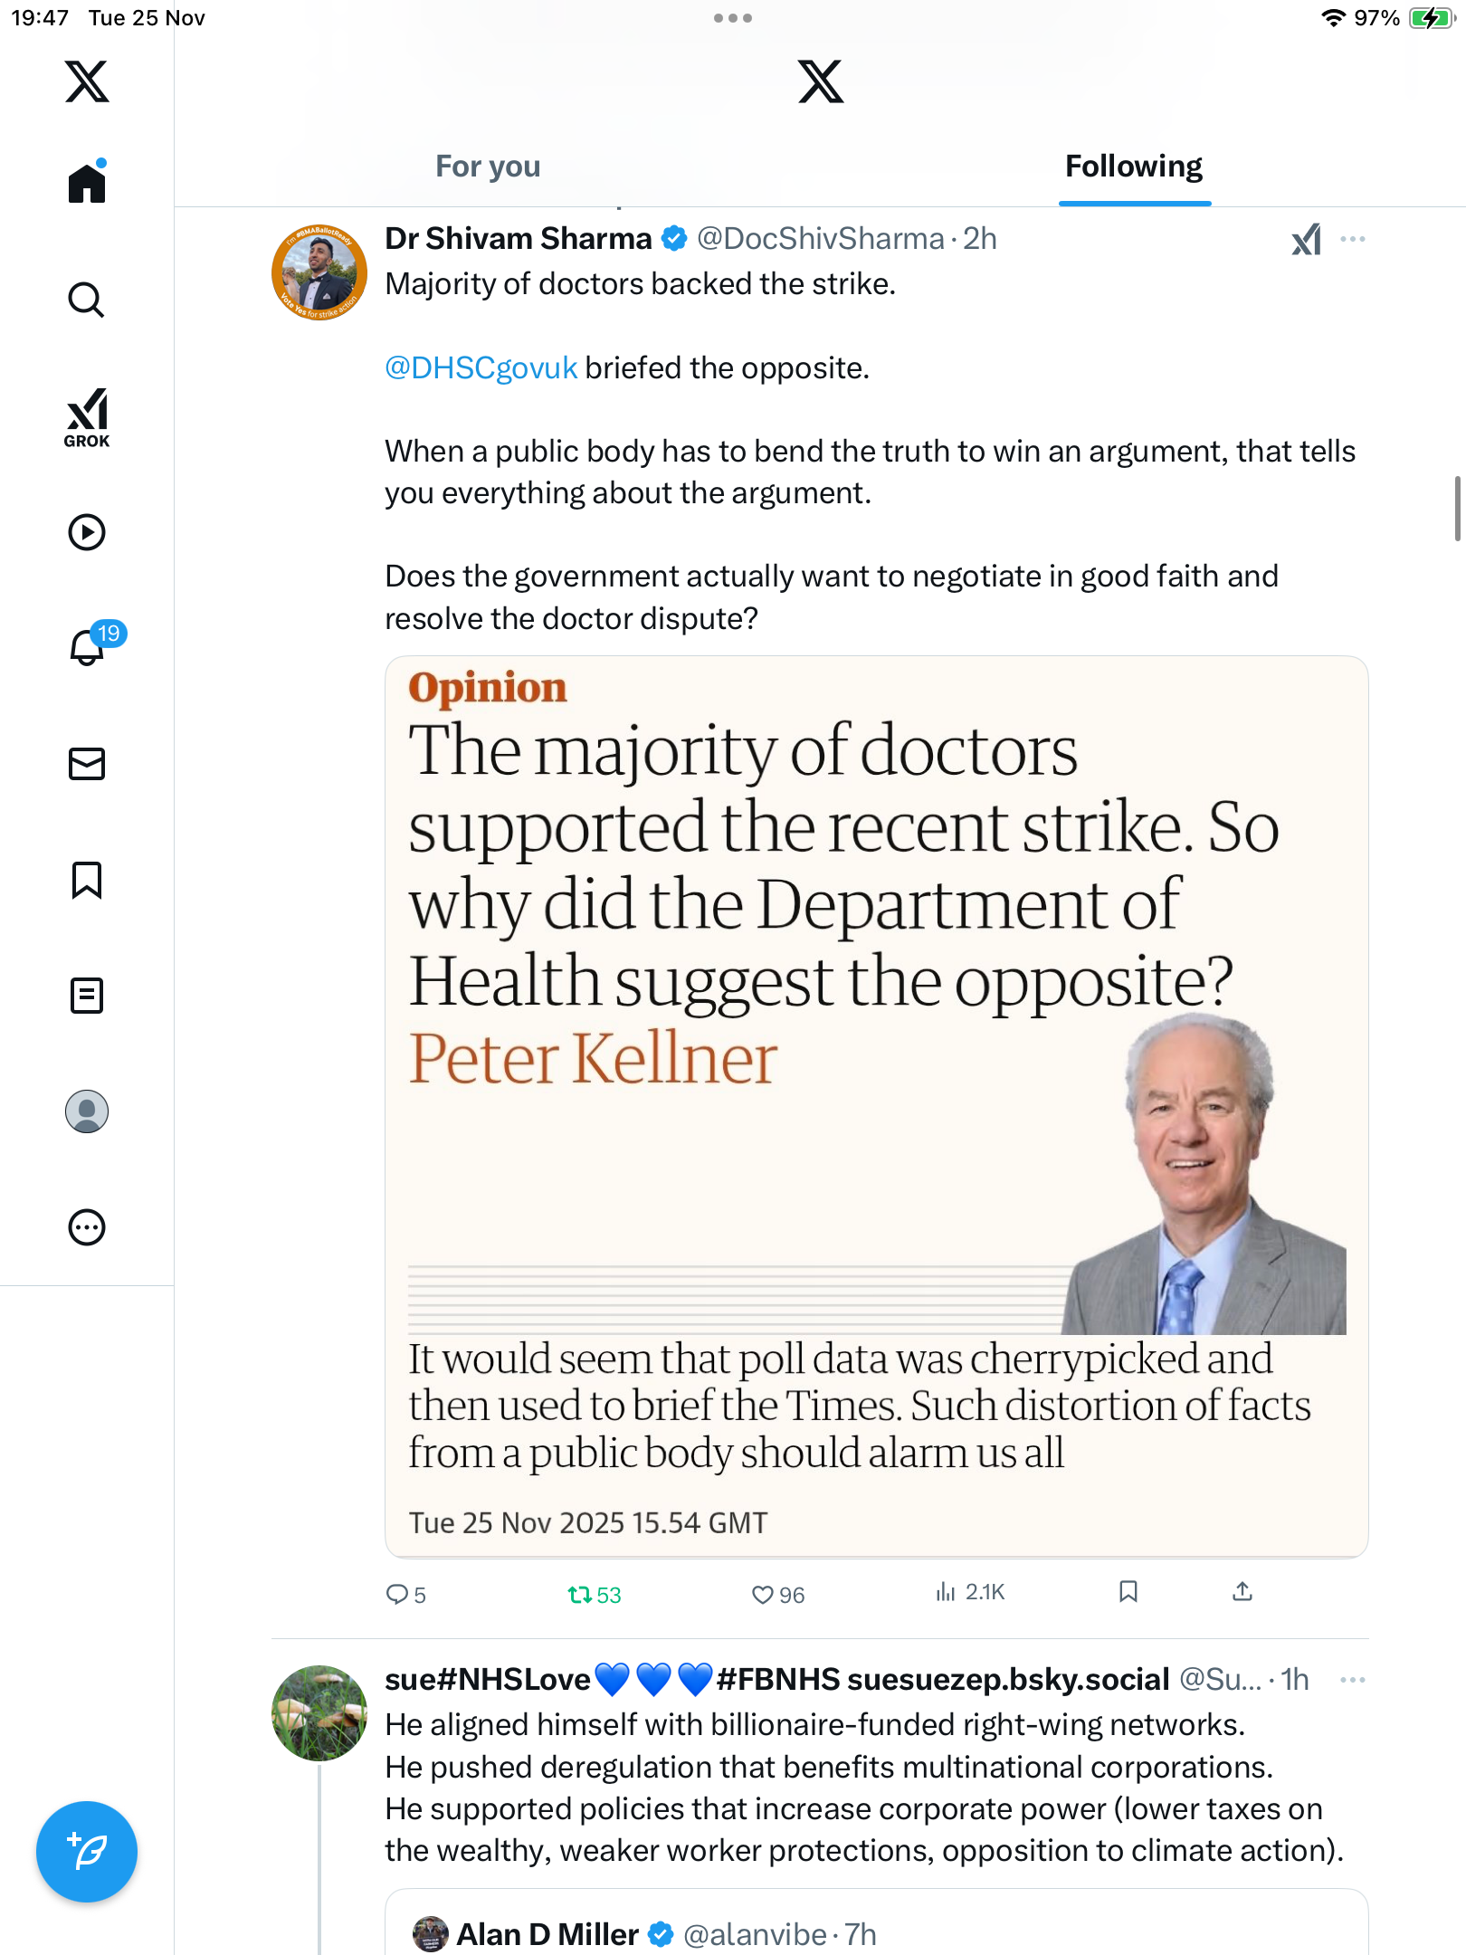Open the Grok sidebar icon
This screenshot has width=1466, height=1955.
(87, 417)
